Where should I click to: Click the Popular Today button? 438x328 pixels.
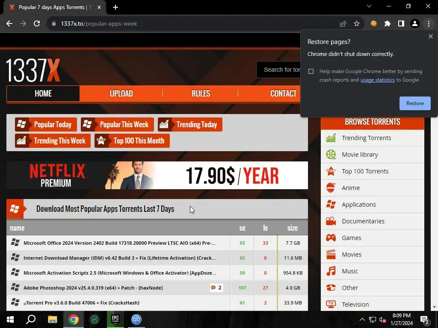click(46, 124)
